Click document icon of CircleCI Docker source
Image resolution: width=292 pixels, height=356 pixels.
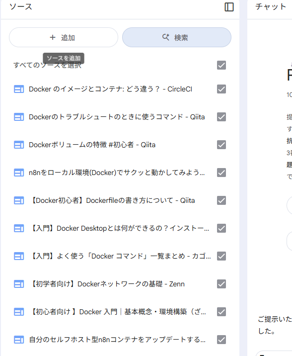tap(19, 89)
